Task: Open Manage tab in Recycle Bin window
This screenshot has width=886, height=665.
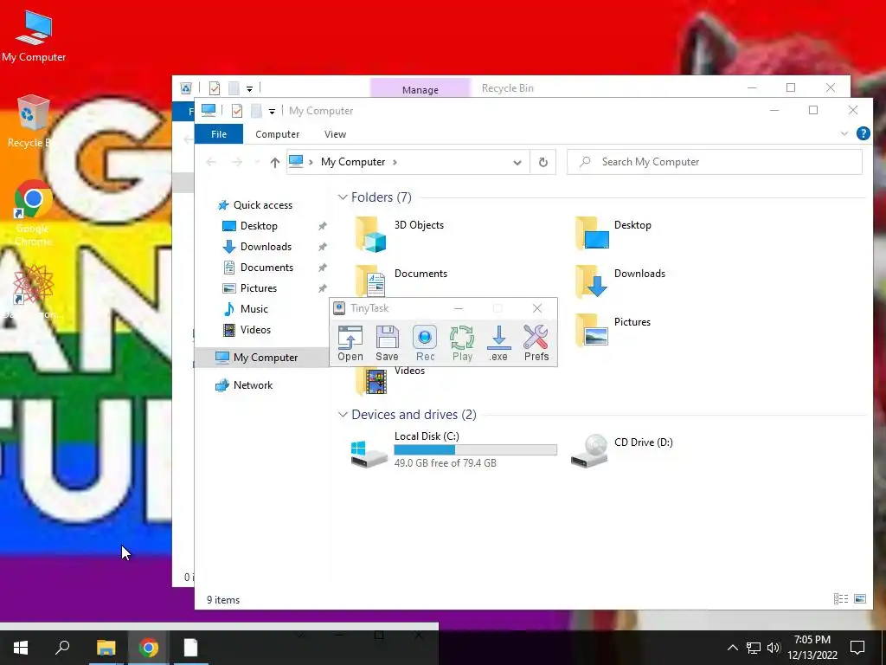Action: 420,89
